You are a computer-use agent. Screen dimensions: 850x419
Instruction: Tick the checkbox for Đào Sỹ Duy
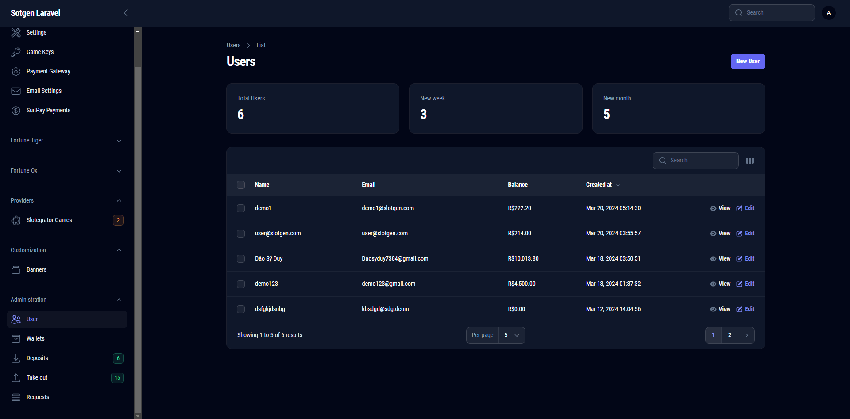tap(241, 259)
